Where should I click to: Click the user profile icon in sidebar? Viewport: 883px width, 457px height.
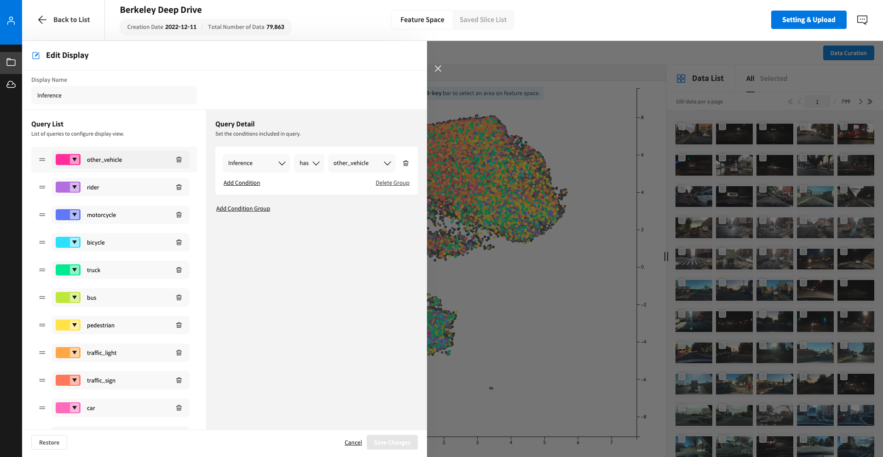click(x=11, y=21)
